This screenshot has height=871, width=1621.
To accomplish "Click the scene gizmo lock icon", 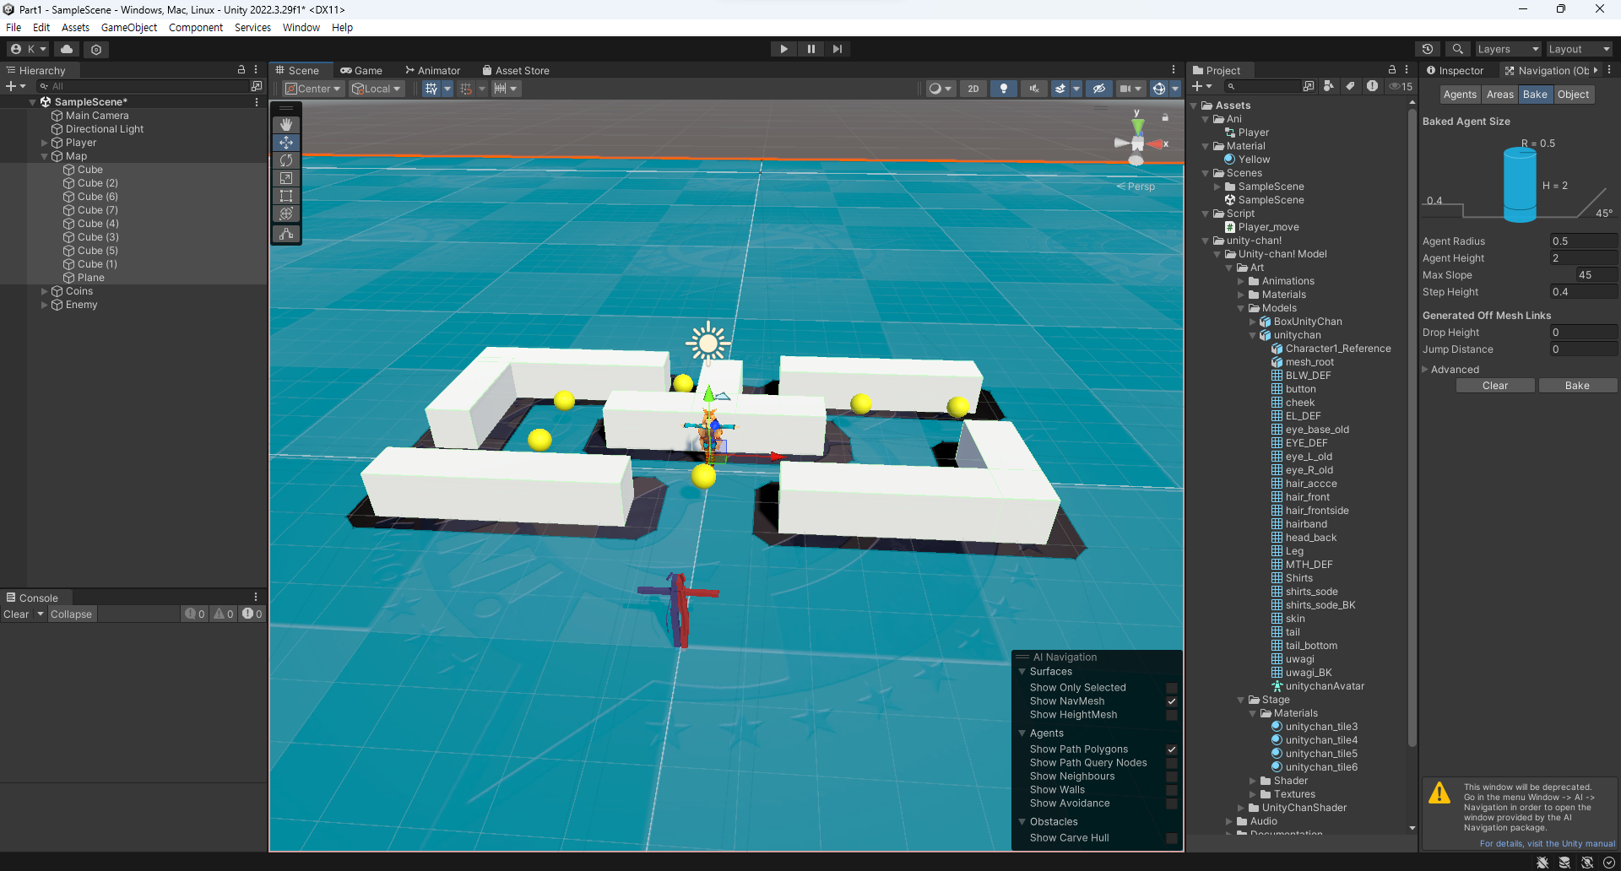I will pos(1165,117).
